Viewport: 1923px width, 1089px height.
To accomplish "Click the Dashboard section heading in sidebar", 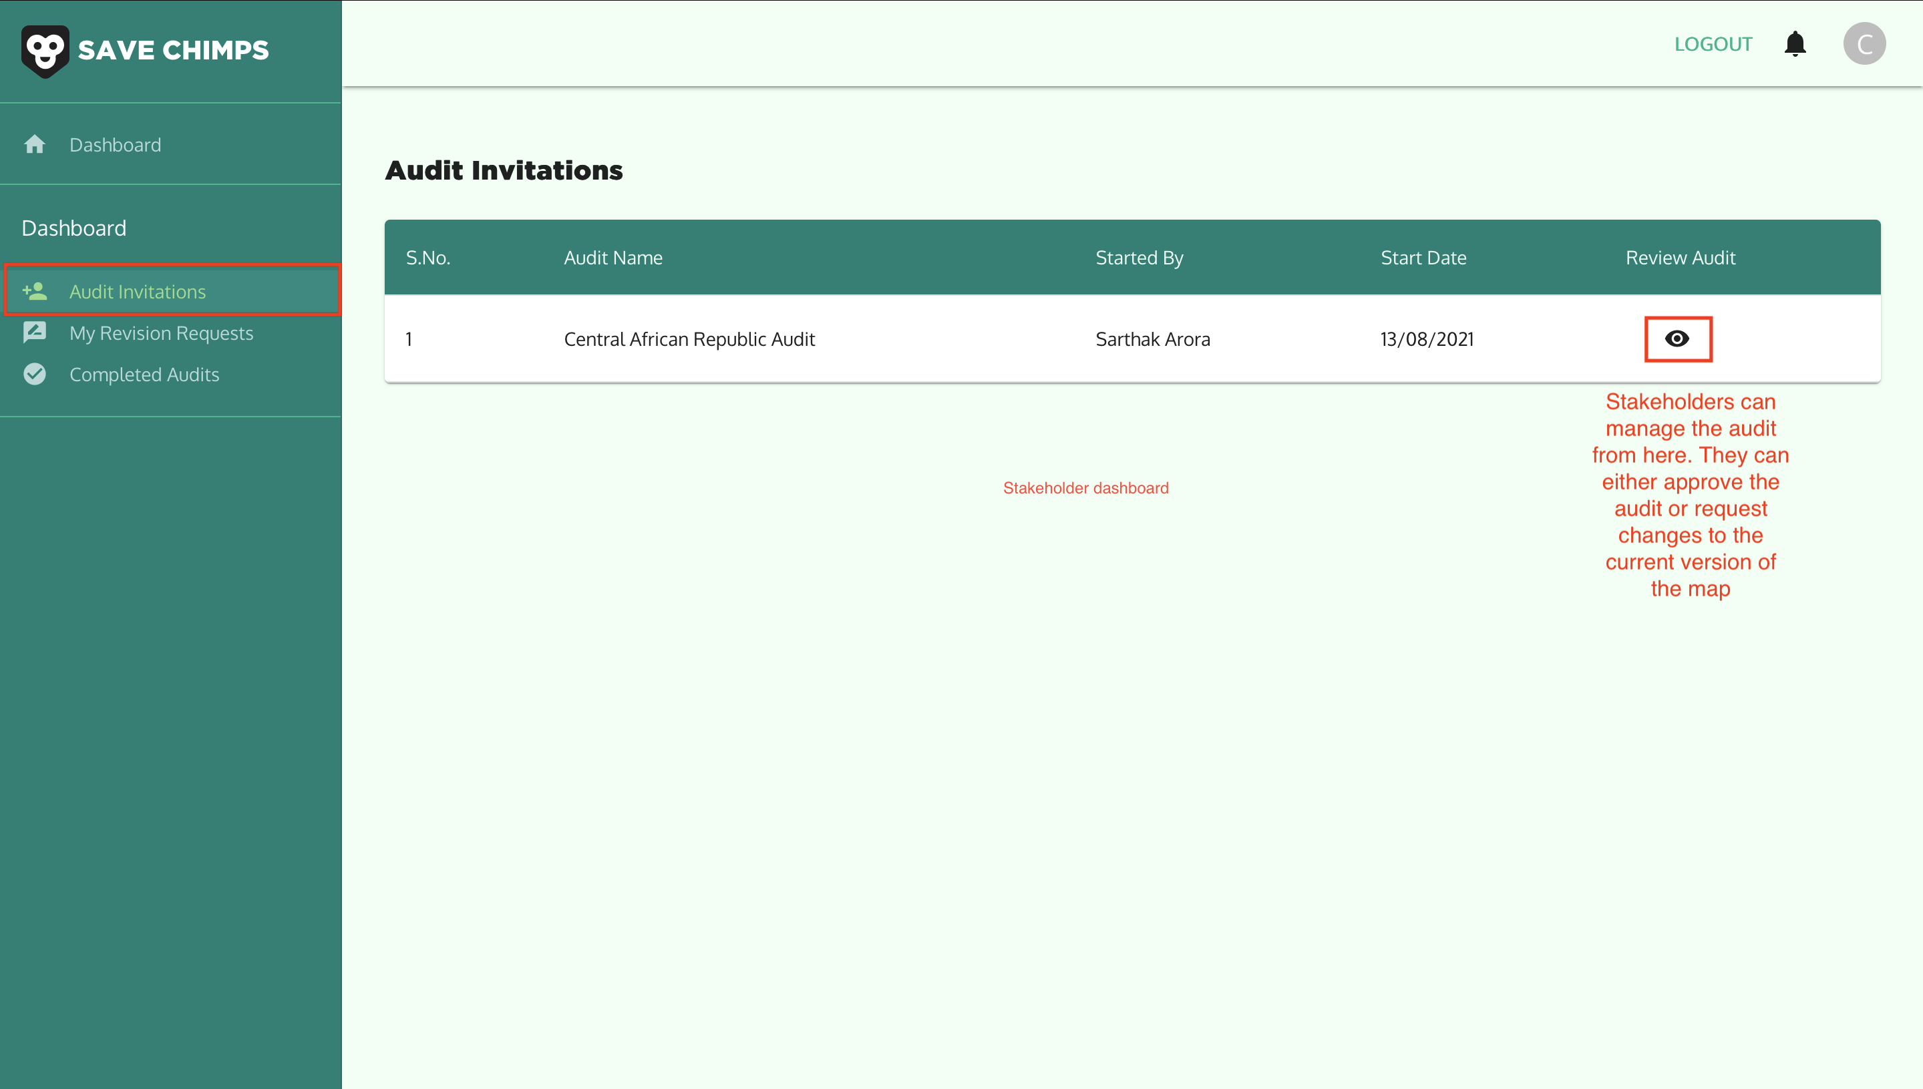I will [73, 228].
